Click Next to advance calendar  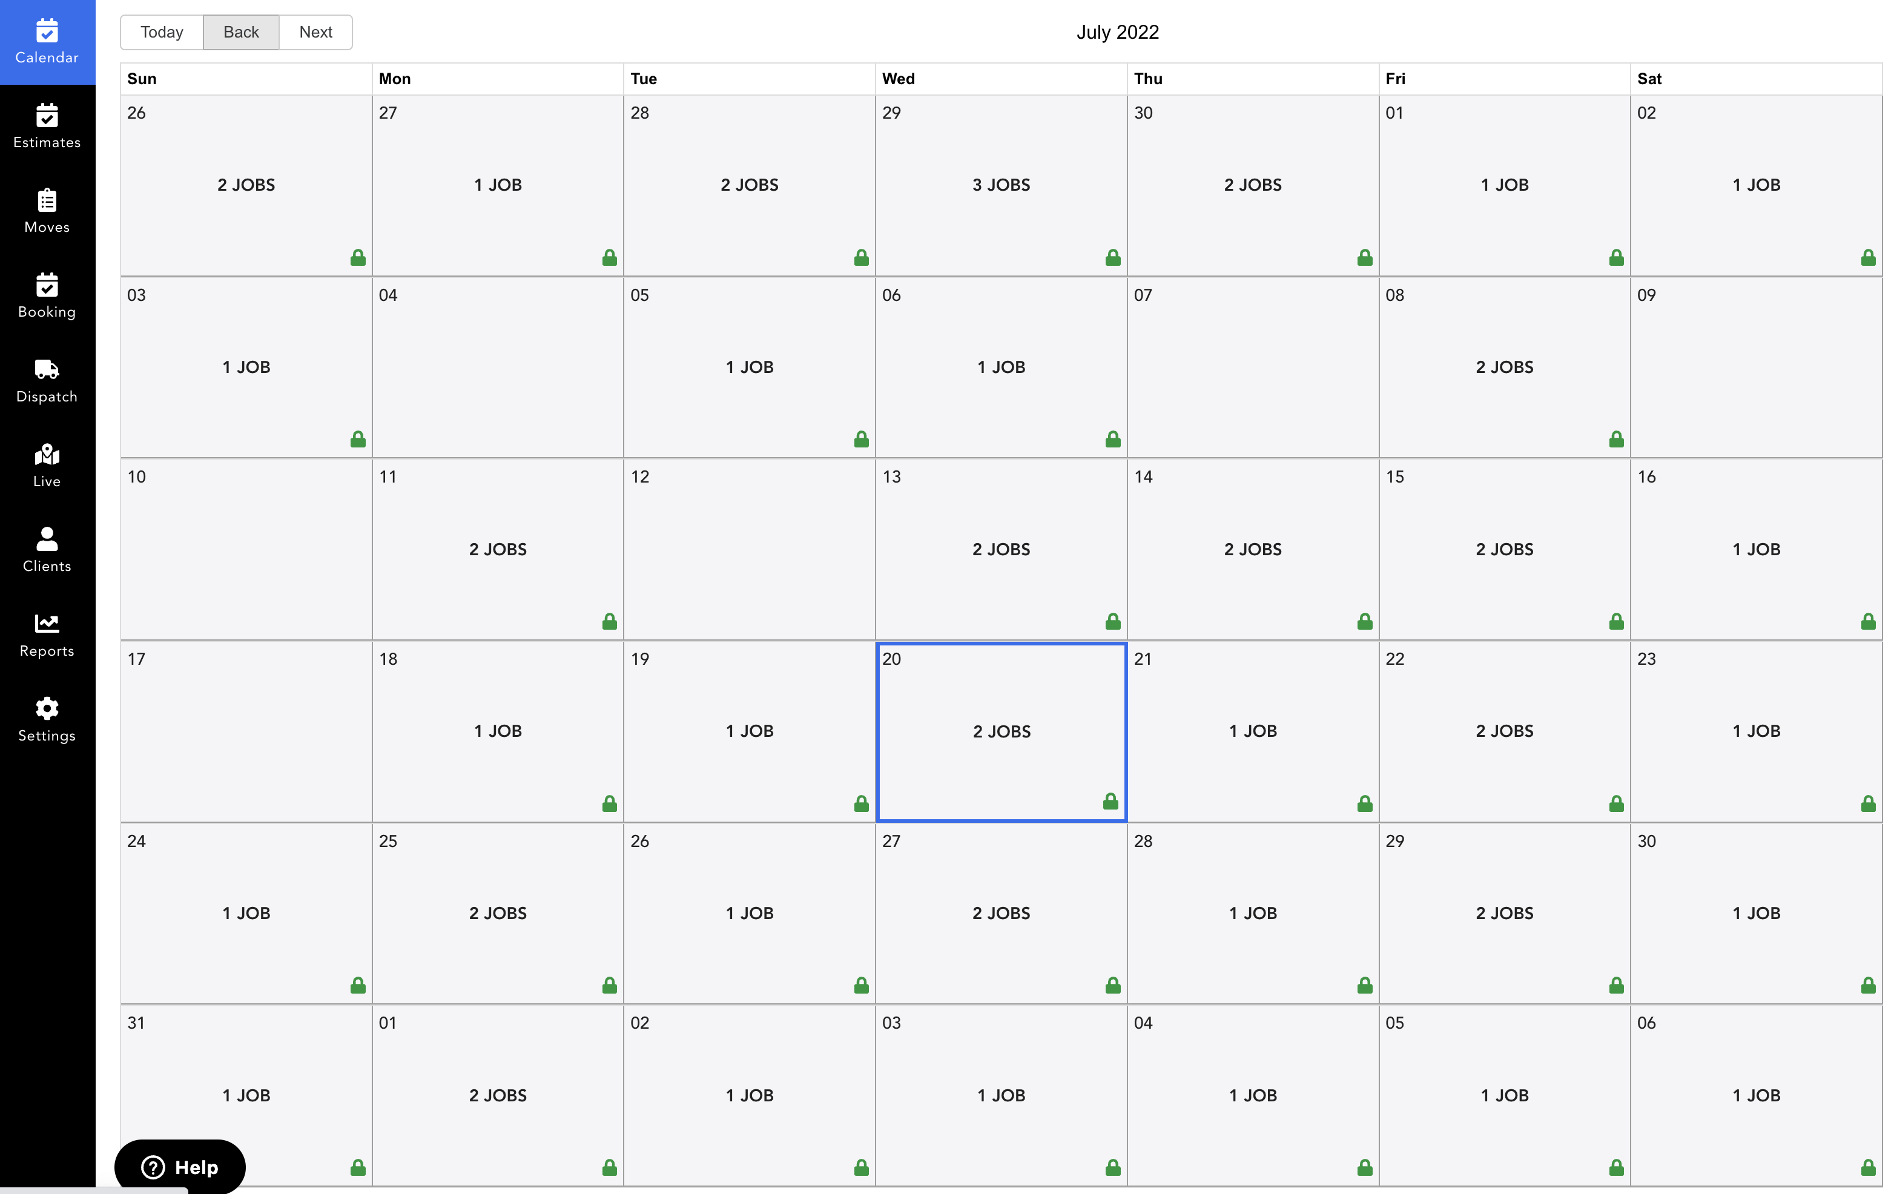pos(315,30)
